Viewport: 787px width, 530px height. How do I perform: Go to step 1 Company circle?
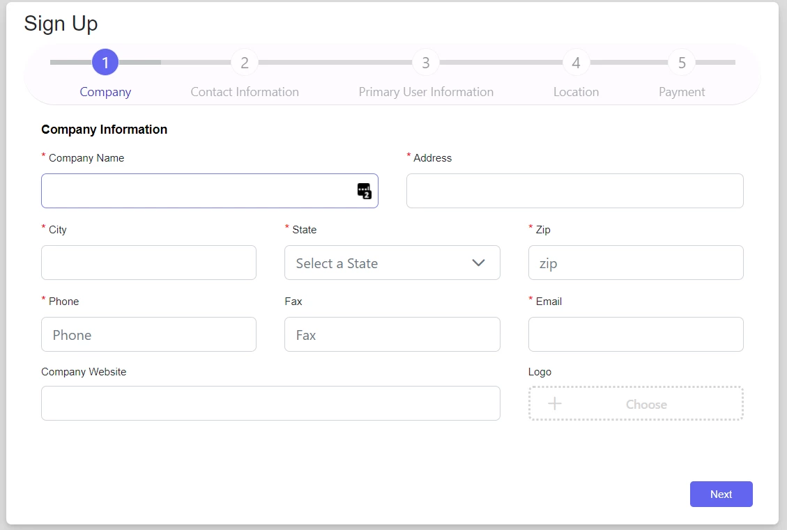click(x=105, y=63)
